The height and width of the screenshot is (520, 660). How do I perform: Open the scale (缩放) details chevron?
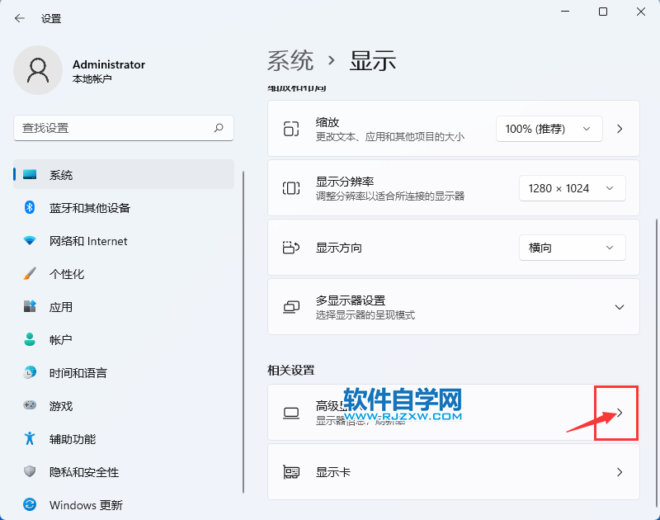620,129
